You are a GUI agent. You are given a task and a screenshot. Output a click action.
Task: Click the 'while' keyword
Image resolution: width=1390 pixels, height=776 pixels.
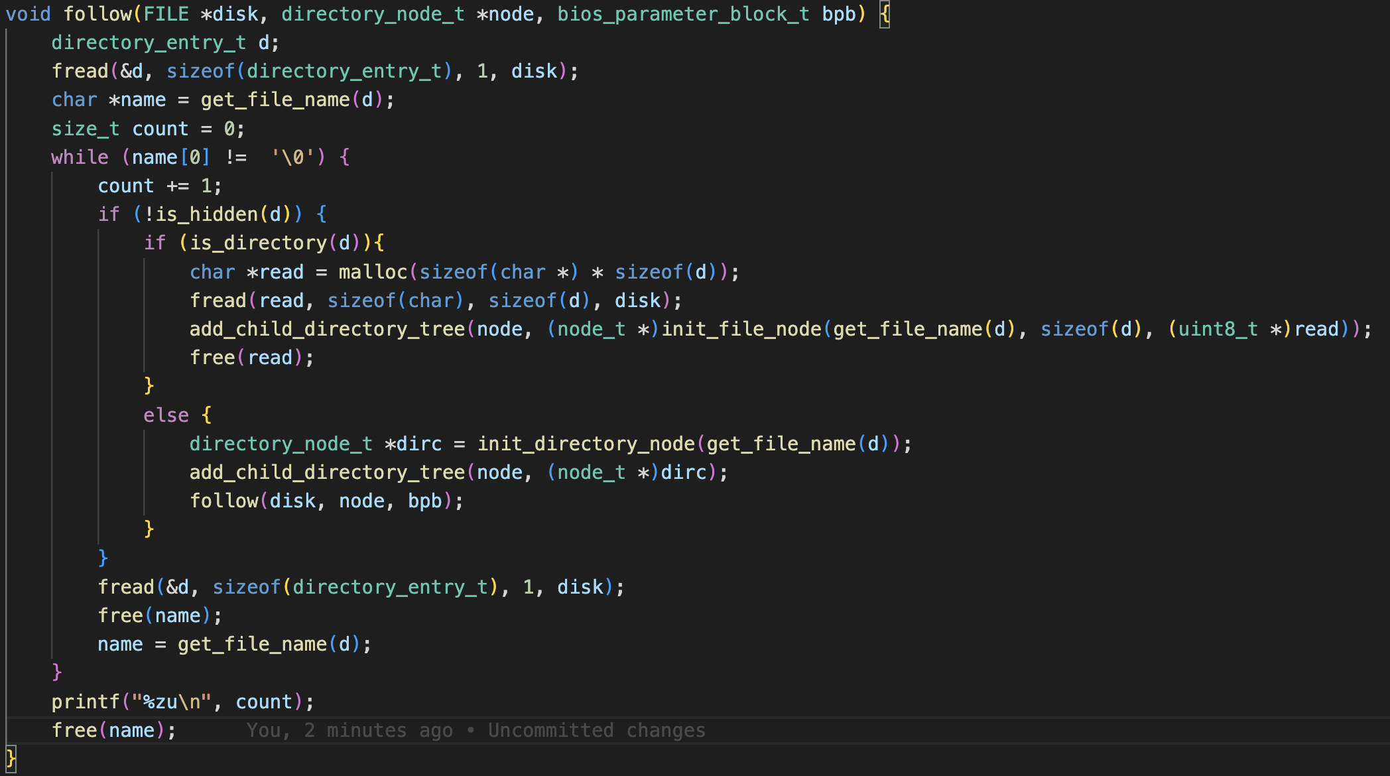click(80, 157)
